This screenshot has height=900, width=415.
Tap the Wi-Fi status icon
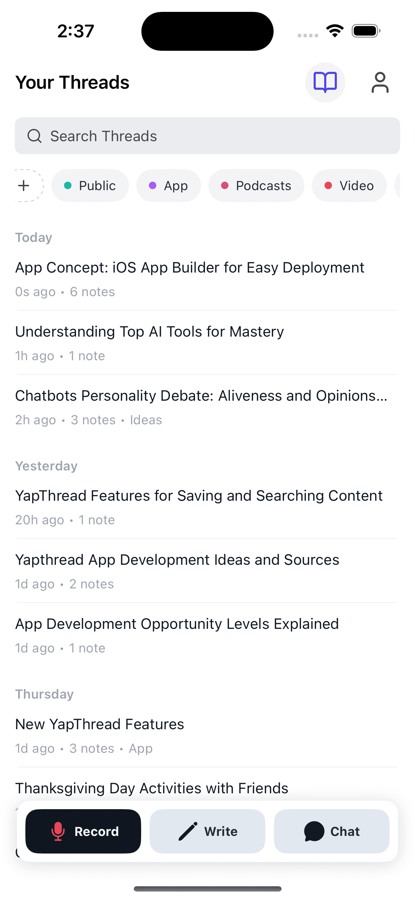(335, 31)
